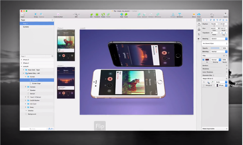Click the Export toolbar icon
Image resolution: width=243 pixels, height=145 pixels.
click(225, 14)
